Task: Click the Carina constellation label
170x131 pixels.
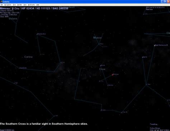Action: pyautogui.click(x=28, y=57)
